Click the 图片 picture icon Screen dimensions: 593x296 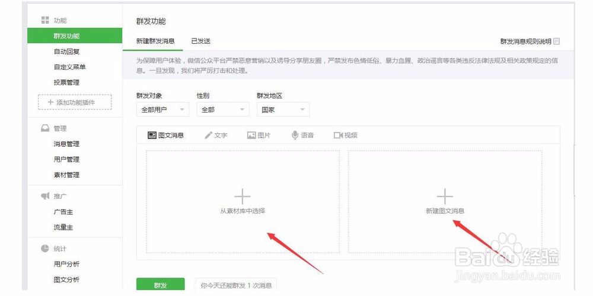251,135
